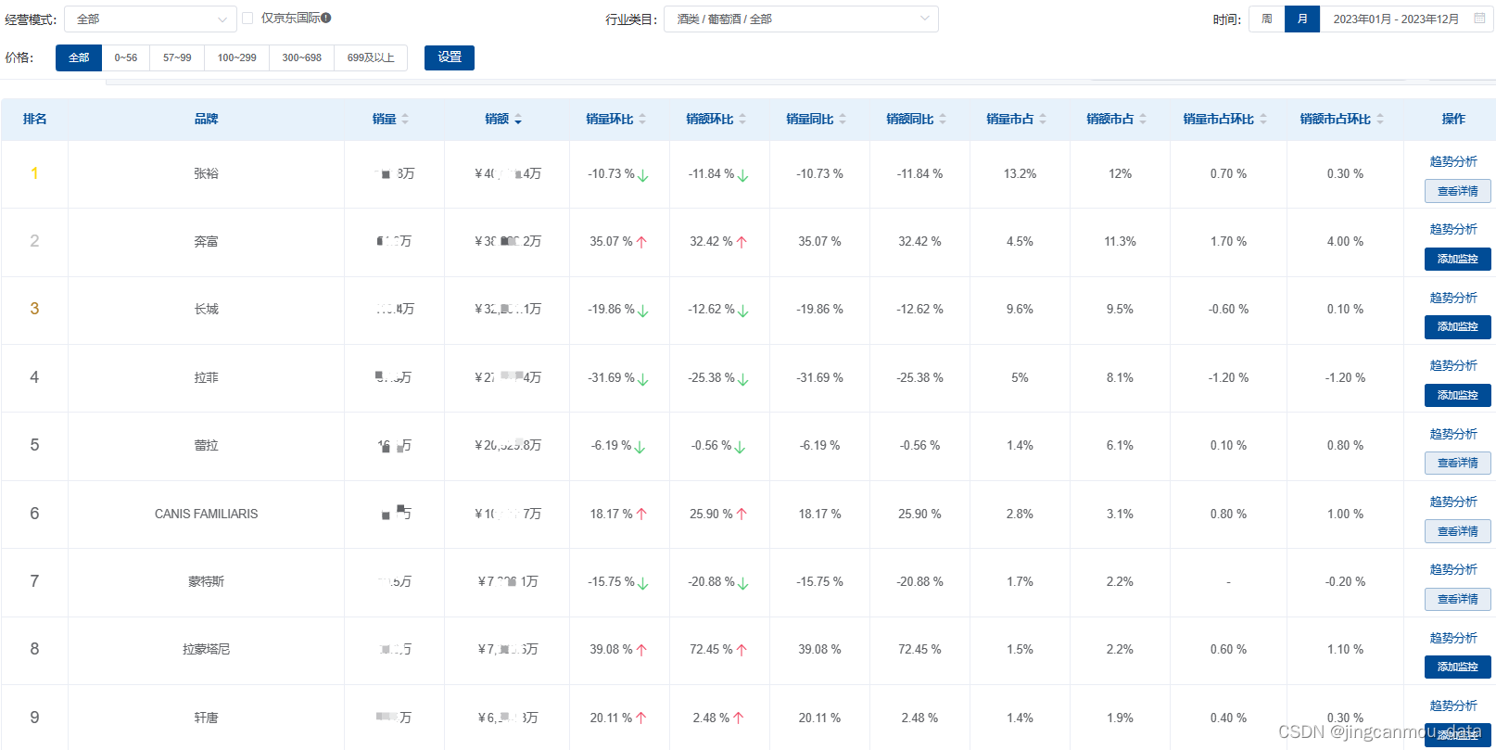Select the 699及以上 price range
The height and width of the screenshot is (750, 1496).
371,57
